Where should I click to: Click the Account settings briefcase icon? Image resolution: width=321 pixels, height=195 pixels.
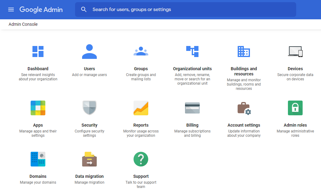coord(244,108)
